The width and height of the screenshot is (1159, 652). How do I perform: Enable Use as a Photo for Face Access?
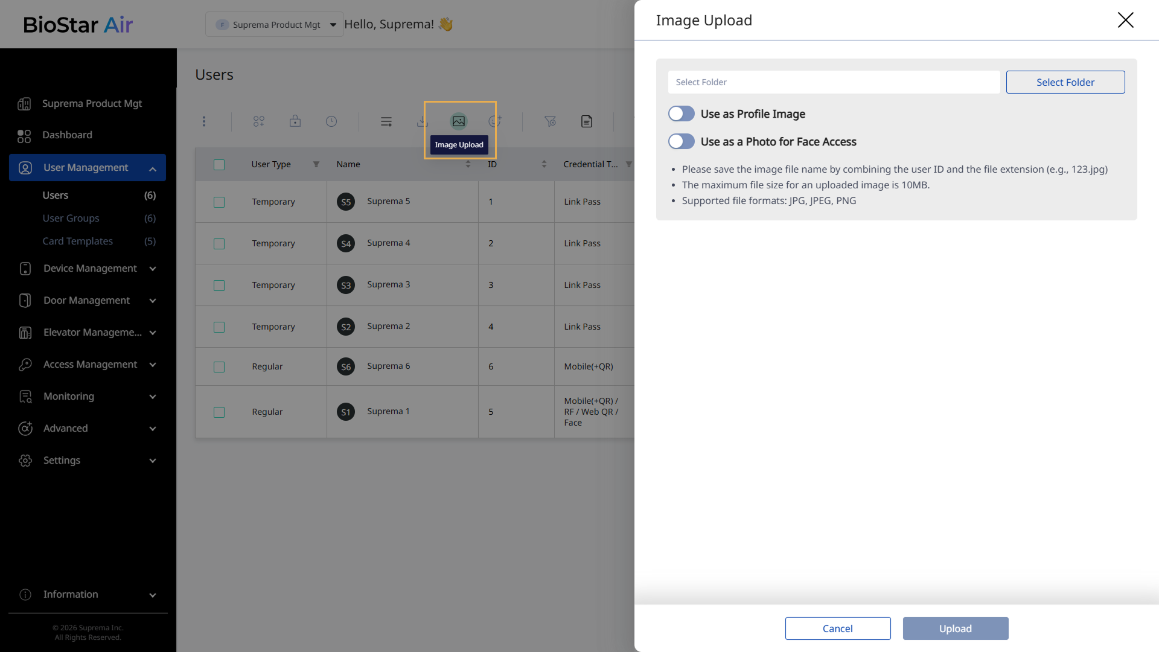681,142
